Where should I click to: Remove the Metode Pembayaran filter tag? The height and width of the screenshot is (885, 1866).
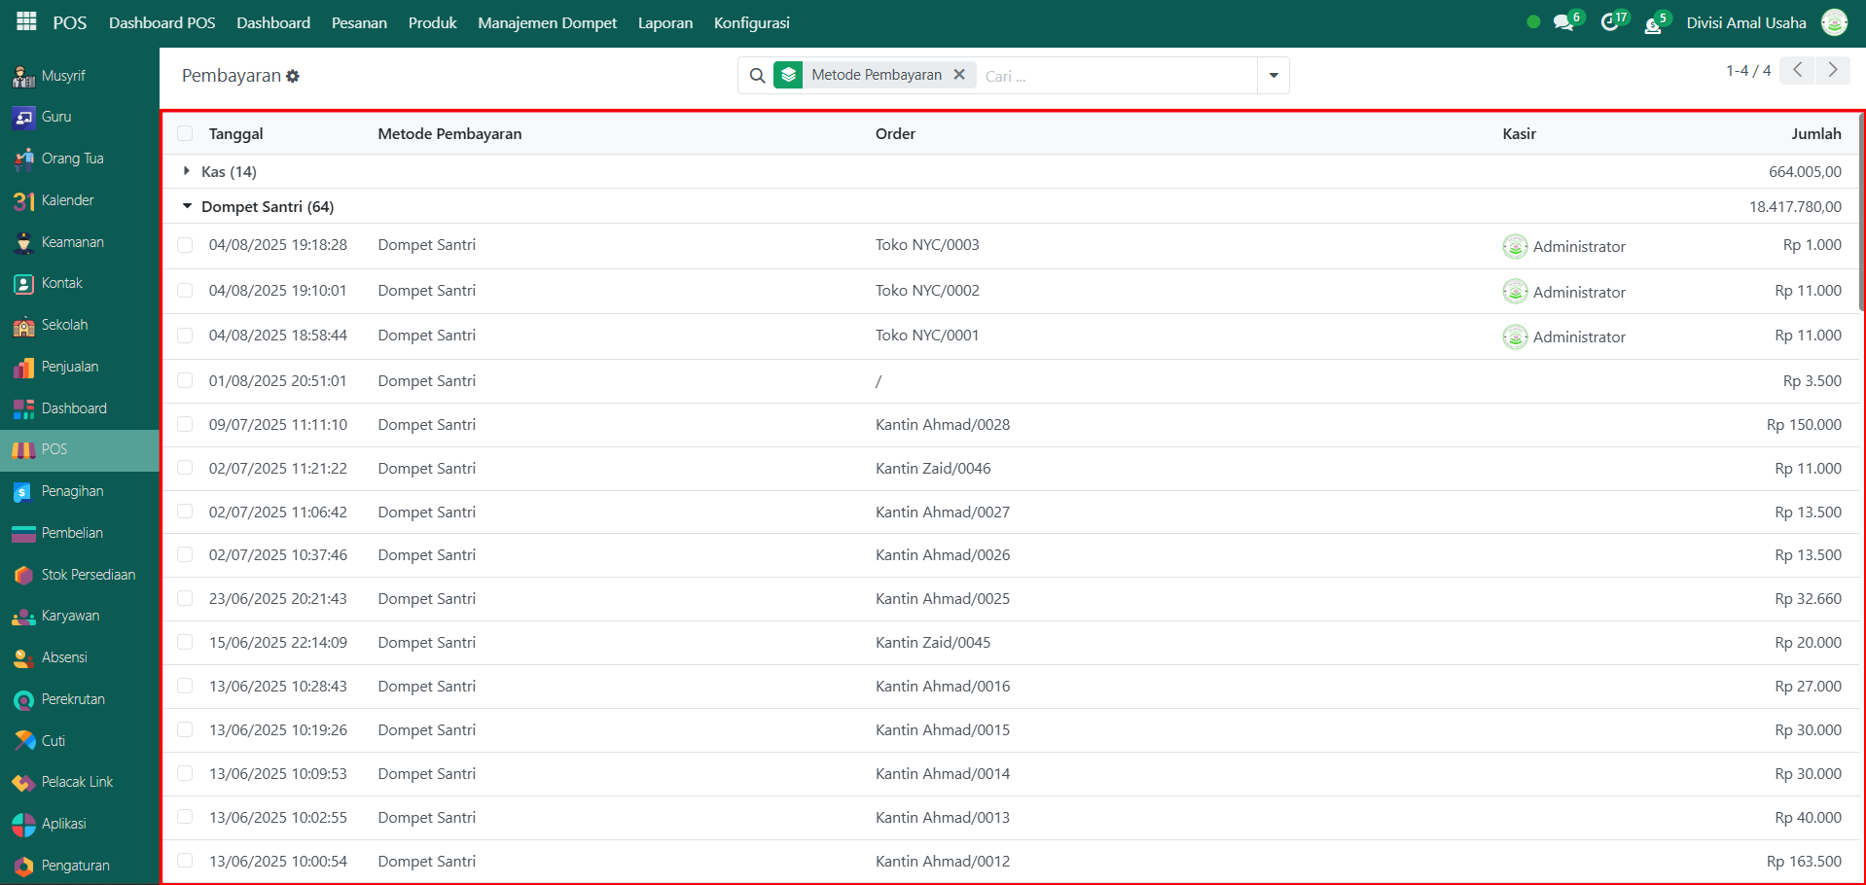[x=959, y=75]
